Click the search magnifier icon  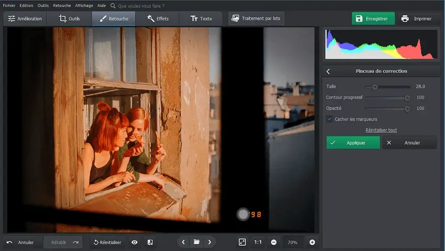pos(113,6)
